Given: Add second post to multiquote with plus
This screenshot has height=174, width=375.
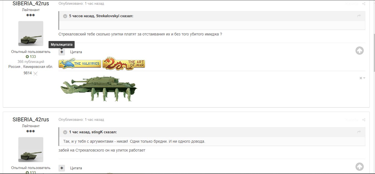Looking at the screenshot, I should coord(62,168).
